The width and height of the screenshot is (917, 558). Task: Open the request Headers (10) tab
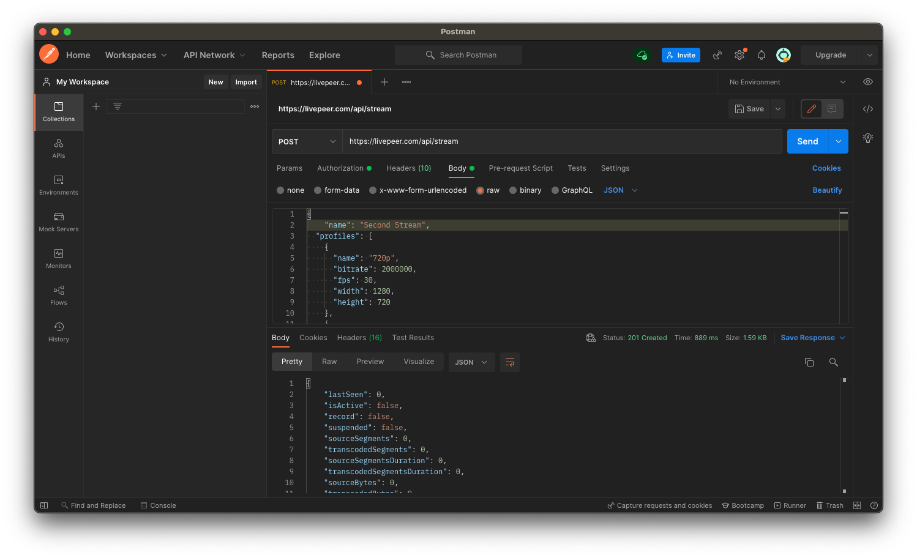point(408,168)
